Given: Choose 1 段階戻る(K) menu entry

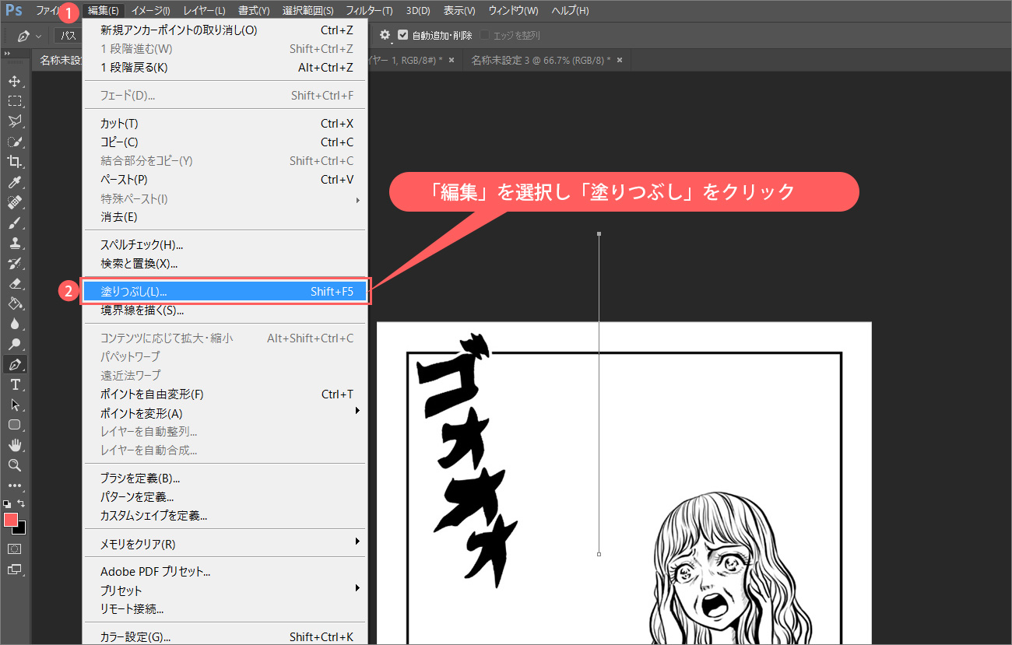Looking at the screenshot, I should click(x=224, y=68).
